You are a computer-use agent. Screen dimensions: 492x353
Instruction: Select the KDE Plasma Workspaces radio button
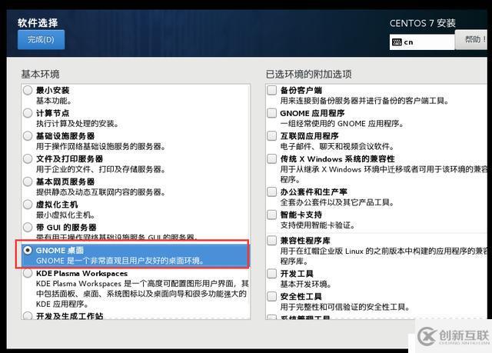pos(28,273)
